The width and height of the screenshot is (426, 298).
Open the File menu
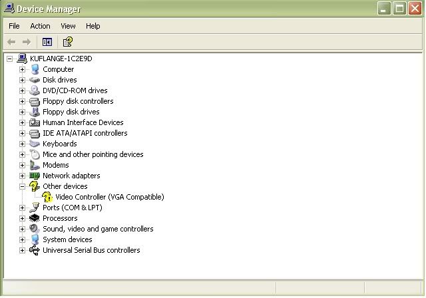[x=14, y=26]
